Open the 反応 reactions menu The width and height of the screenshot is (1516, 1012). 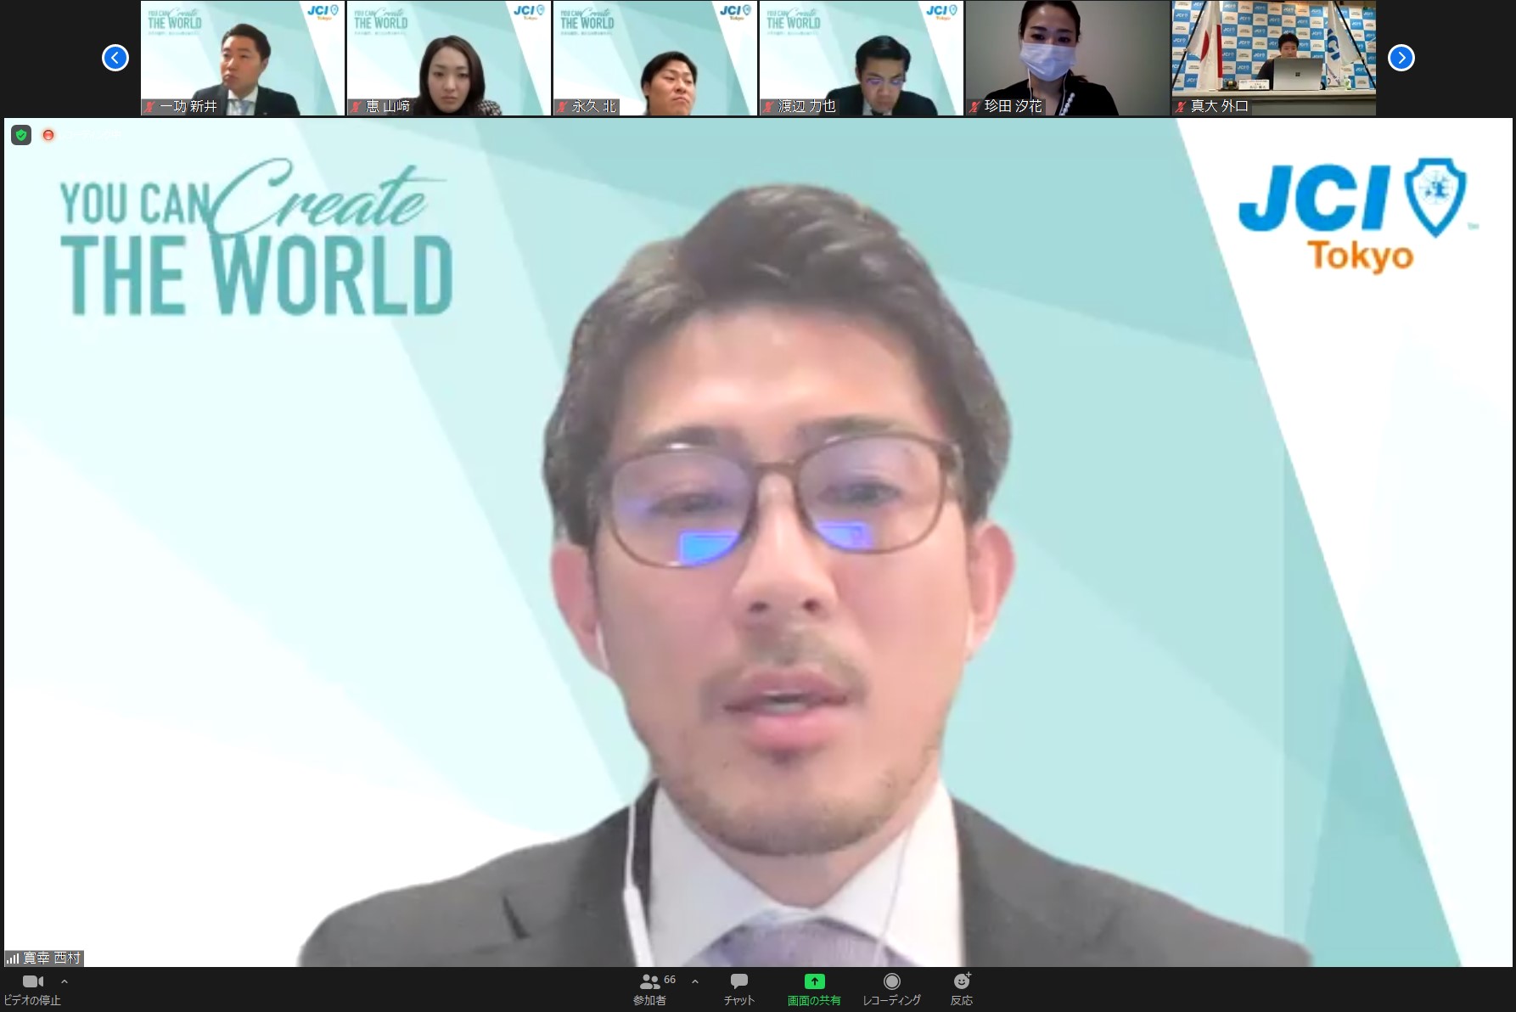tap(961, 988)
